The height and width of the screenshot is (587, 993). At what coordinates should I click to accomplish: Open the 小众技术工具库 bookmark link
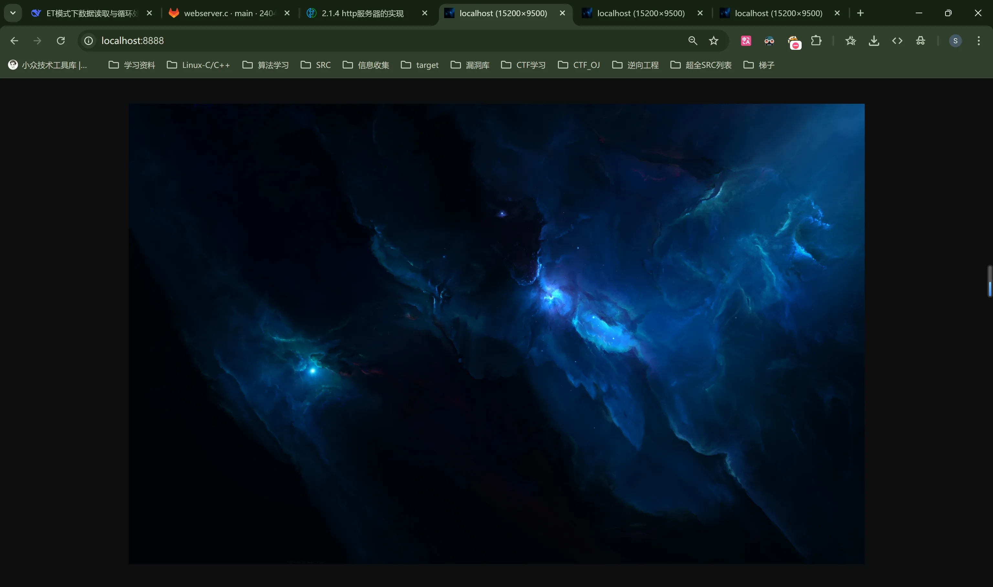pyautogui.click(x=48, y=65)
